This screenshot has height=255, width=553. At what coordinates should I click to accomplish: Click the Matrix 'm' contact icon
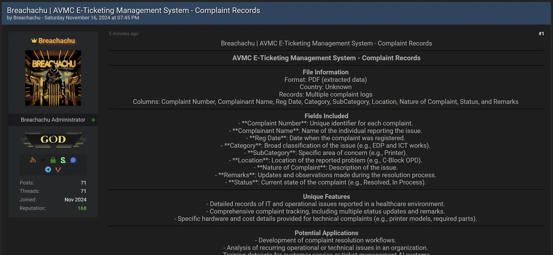43,160
